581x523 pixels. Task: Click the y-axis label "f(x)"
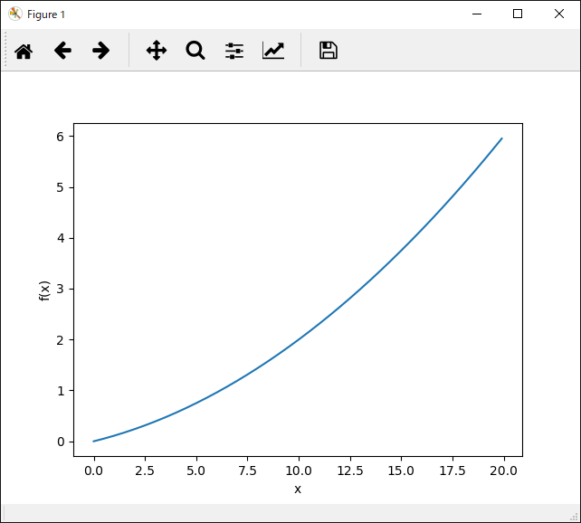click(44, 290)
